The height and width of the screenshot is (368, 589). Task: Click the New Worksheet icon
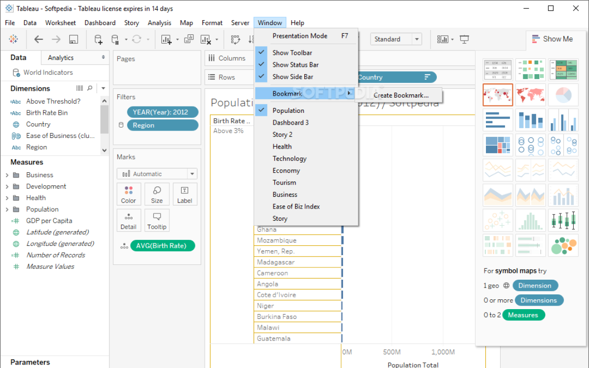[x=166, y=39]
